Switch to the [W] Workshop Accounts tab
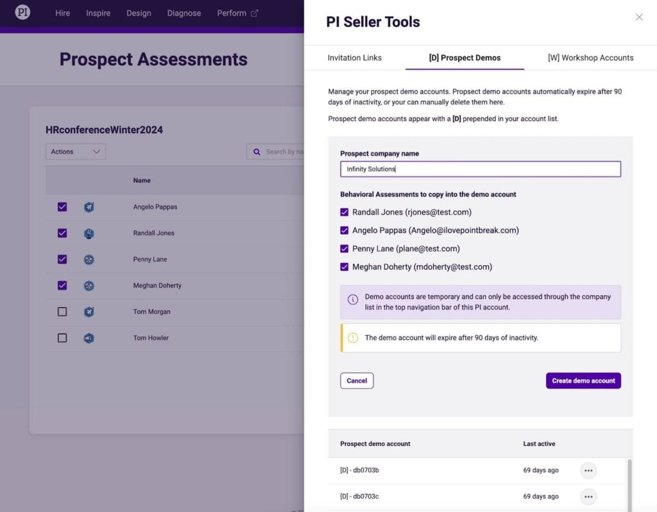This screenshot has width=657, height=512. 590,58
